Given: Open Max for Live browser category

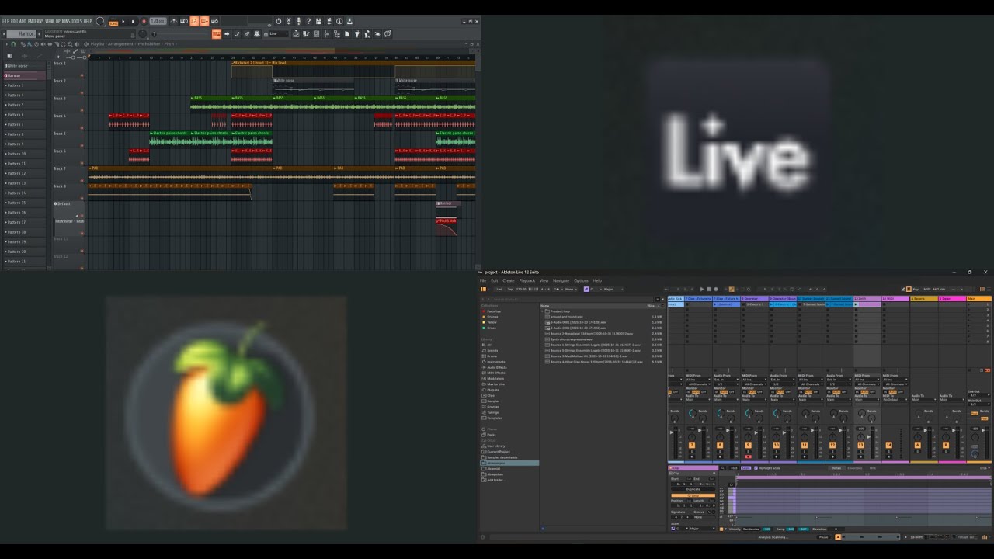Looking at the screenshot, I should click(495, 384).
